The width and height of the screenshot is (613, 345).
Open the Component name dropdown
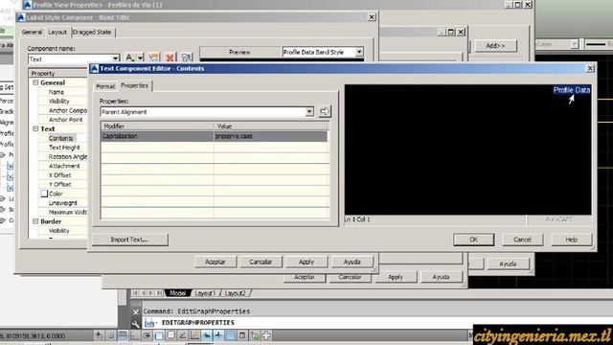115,59
